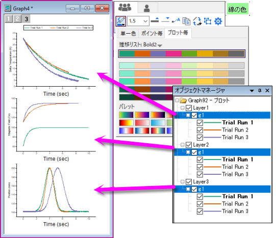Uncheck the Layer1 checkbox
The image size is (276, 238).
tap(189, 108)
